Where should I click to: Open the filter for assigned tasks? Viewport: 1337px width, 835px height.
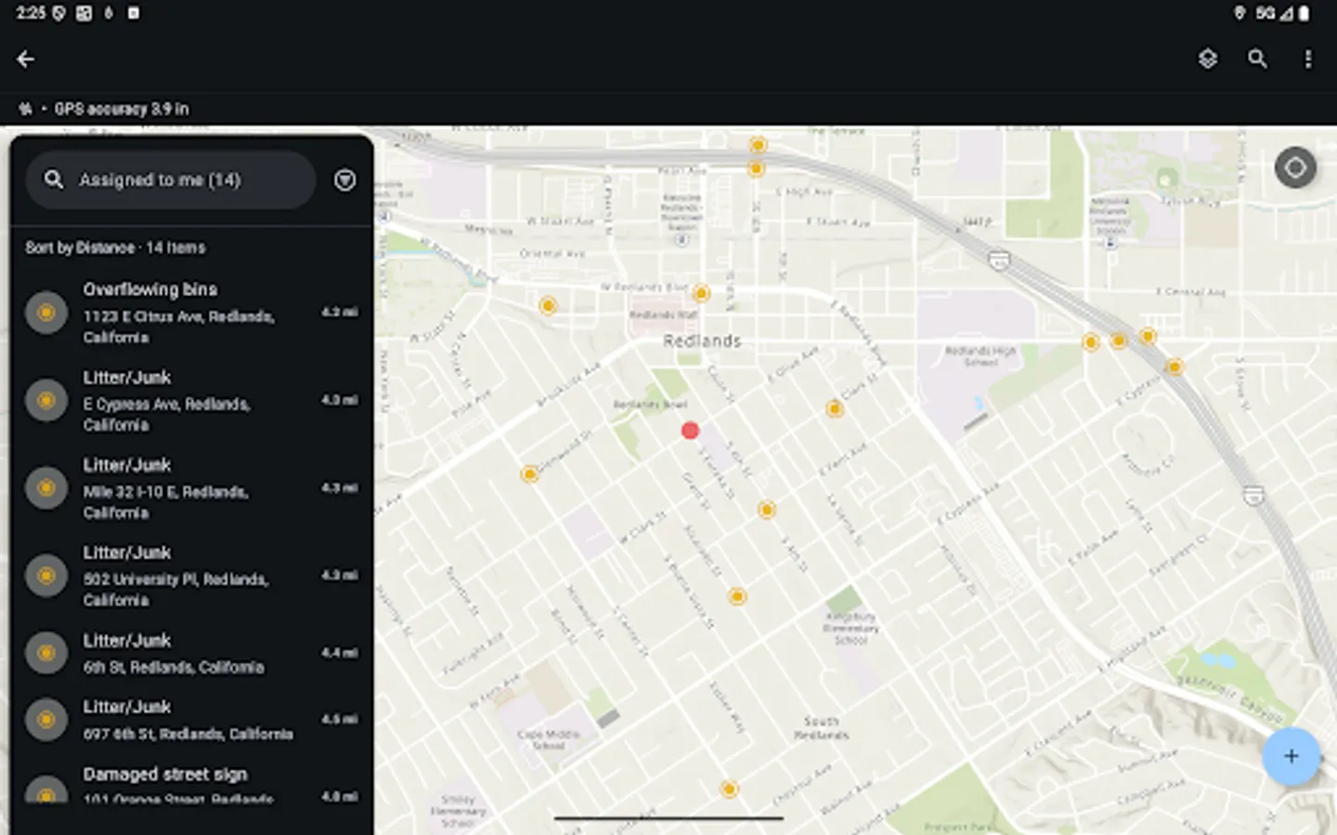tap(344, 180)
